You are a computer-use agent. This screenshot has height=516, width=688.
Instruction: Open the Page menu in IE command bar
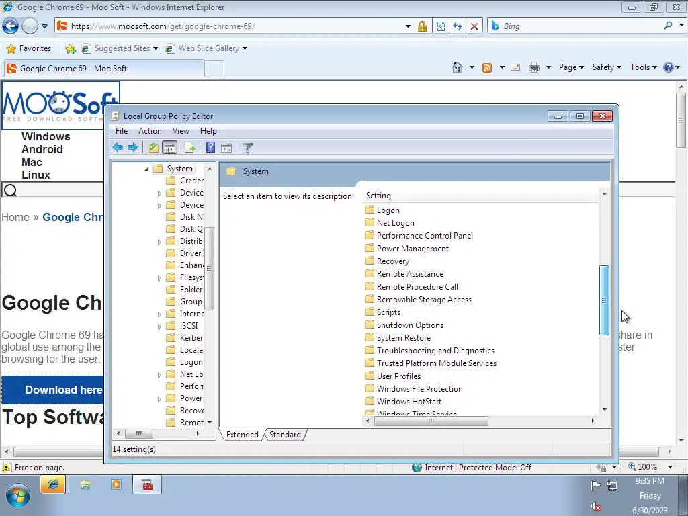(571, 67)
